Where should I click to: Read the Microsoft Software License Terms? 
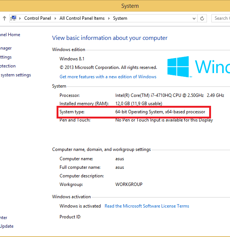pos(147,206)
